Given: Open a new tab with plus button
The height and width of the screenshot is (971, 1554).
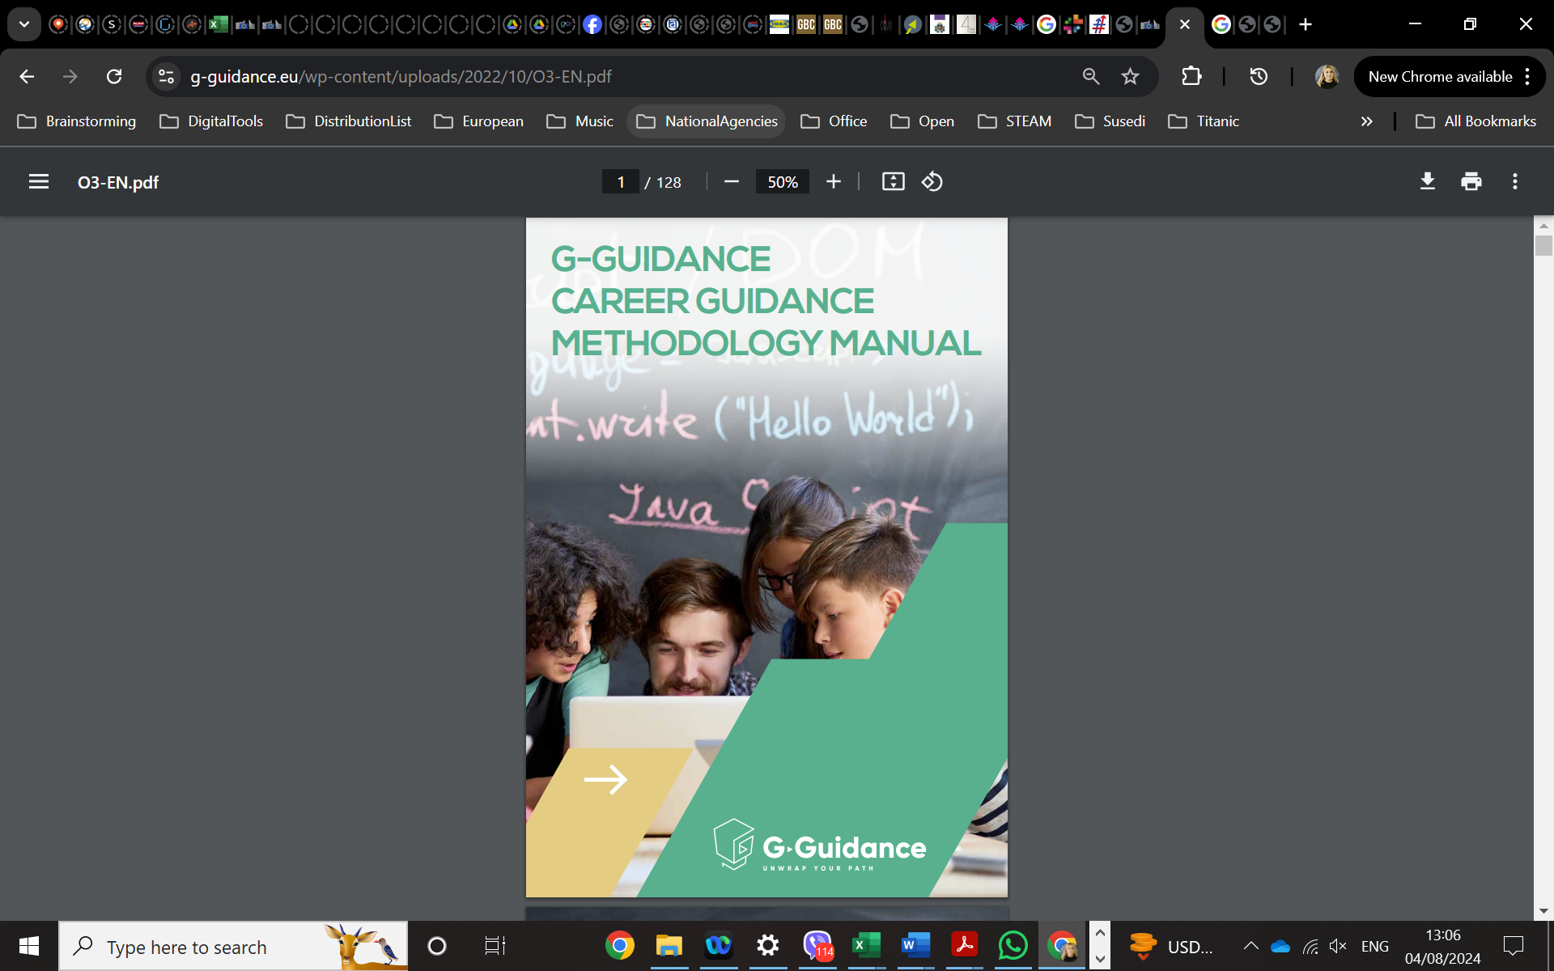Looking at the screenshot, I should (x=1306, y=24).
